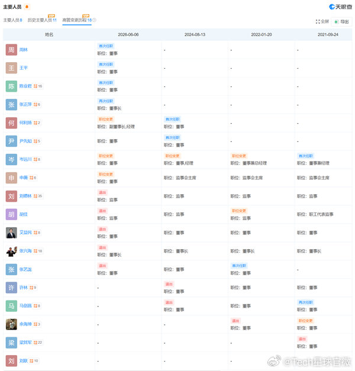Click the red 周 avatar icon

[x=11, y=50]
